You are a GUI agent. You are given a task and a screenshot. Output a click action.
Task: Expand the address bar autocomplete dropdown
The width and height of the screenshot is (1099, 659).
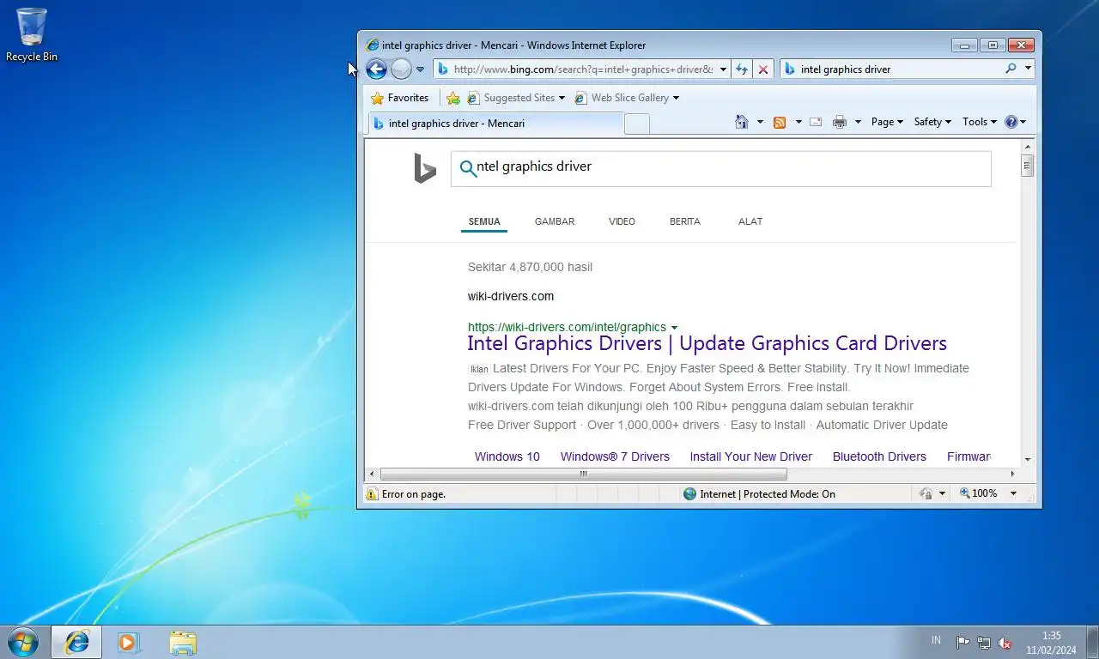click(x=723, y=70)
